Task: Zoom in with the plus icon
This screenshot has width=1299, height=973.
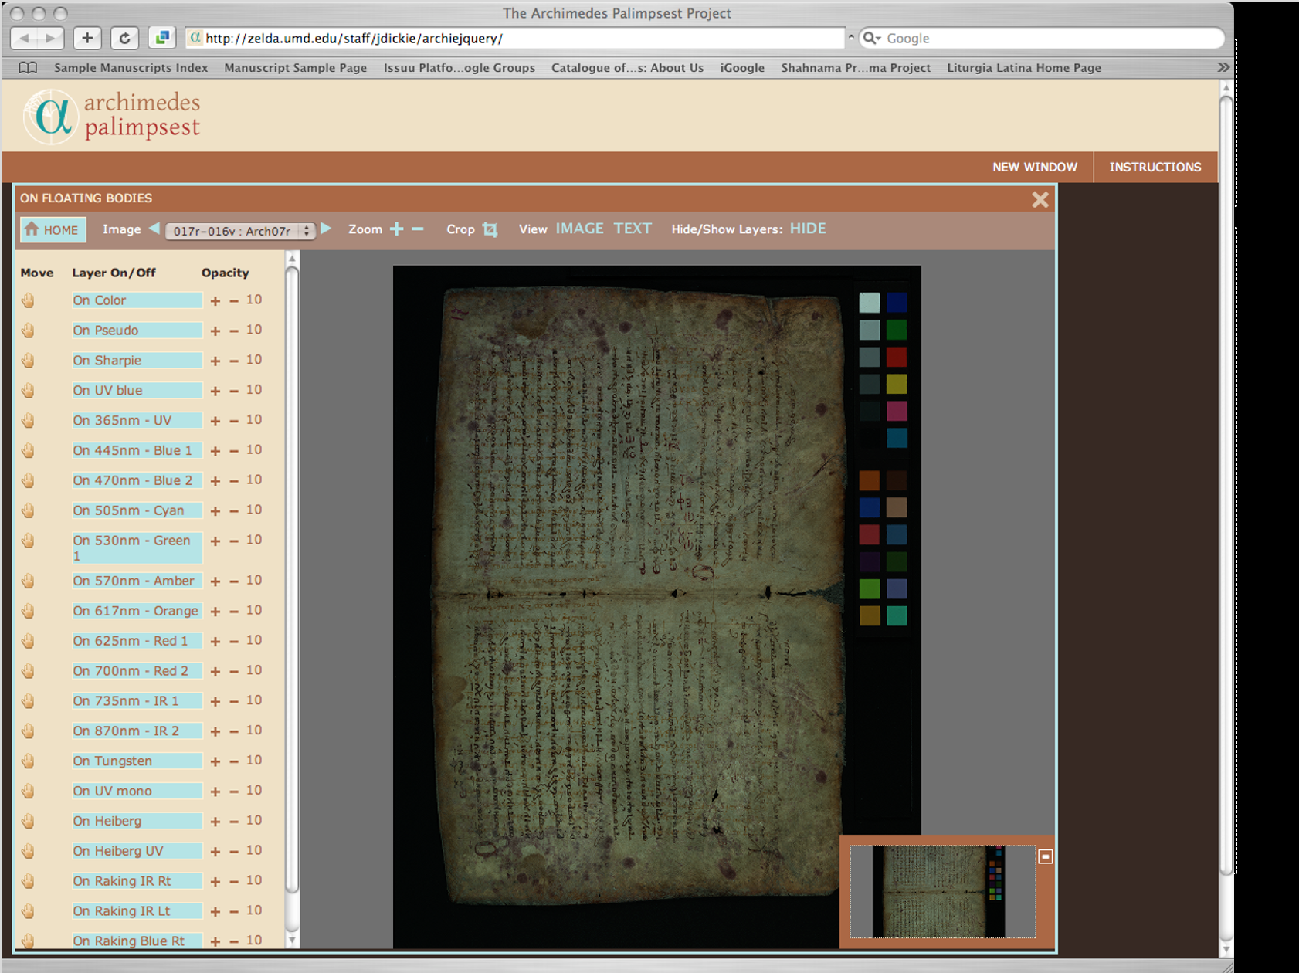Action: click(396, 229)
